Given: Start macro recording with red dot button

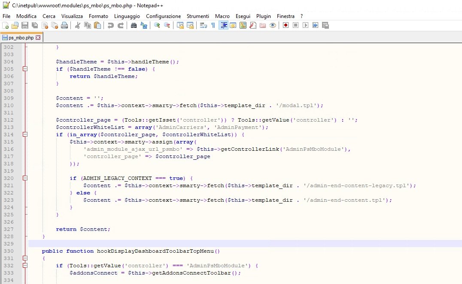Looking at the screenshot, I should click(286, 26).
